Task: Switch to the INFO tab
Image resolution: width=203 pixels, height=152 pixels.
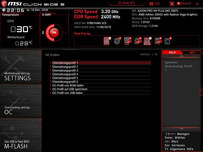Action: tap(192, 52)
